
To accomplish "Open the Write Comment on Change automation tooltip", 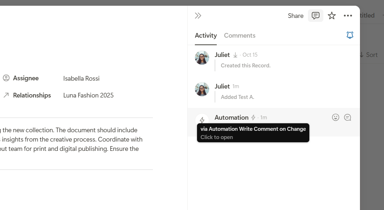I will pos(253,133).
